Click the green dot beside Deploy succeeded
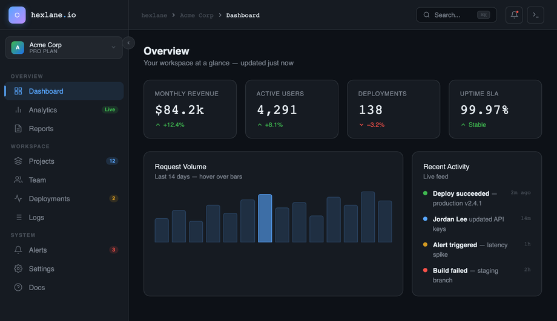 pos(425,193)
